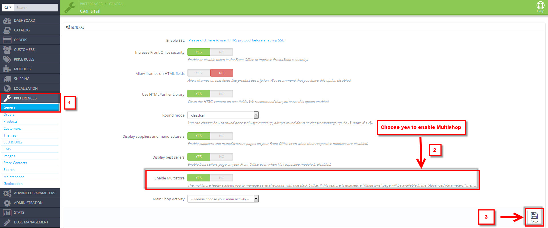Open Images preferences
Viewport: 548px width, 228px height.
(9, 156)
